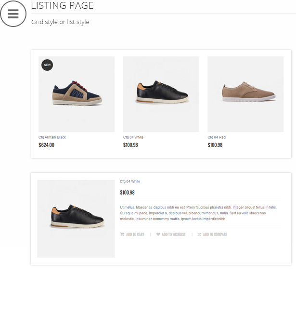This screenshot has height=314, width=296.
Task: Click the heart icon for wishlist
Action: point(158,235)
